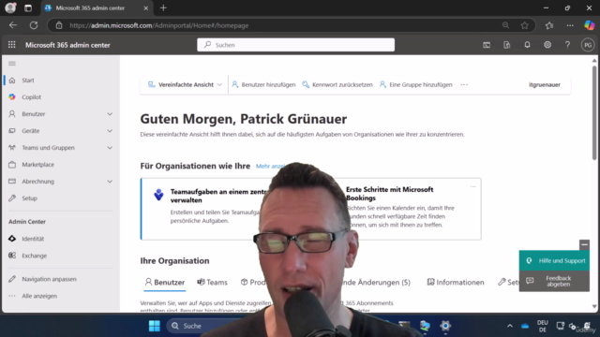Image resolution: width=600 pixels, height=337 pixels.
Task: Click Benutzer hinzufügen
Action: pos(263,84)
